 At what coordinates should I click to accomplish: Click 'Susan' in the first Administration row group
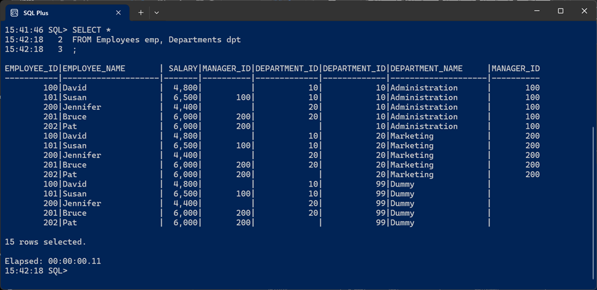75,98
